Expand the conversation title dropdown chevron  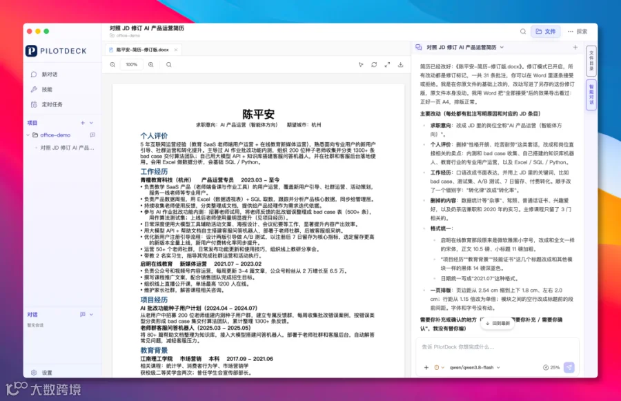point(502,47)
